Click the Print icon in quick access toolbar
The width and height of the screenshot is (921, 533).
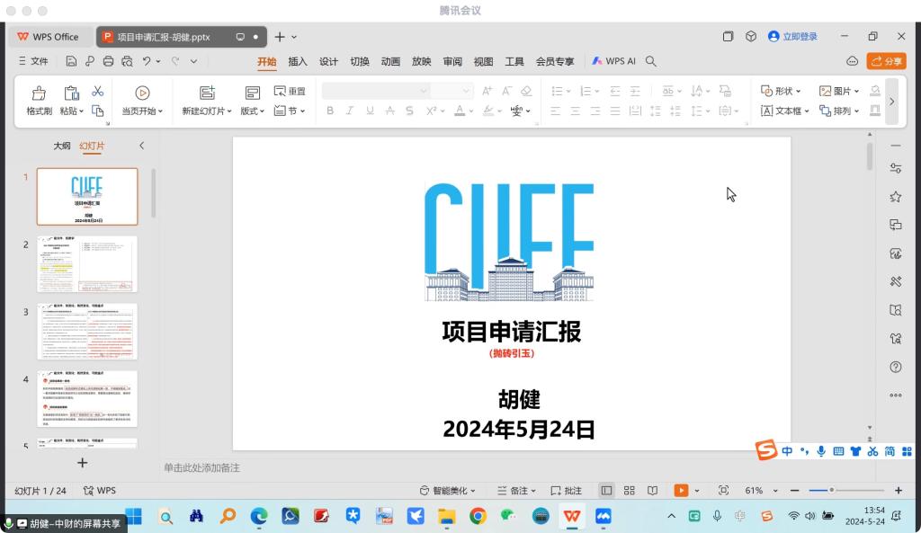point(108,61)
